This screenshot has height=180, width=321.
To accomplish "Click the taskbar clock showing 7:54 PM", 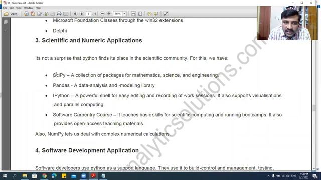I will (304, 176).
